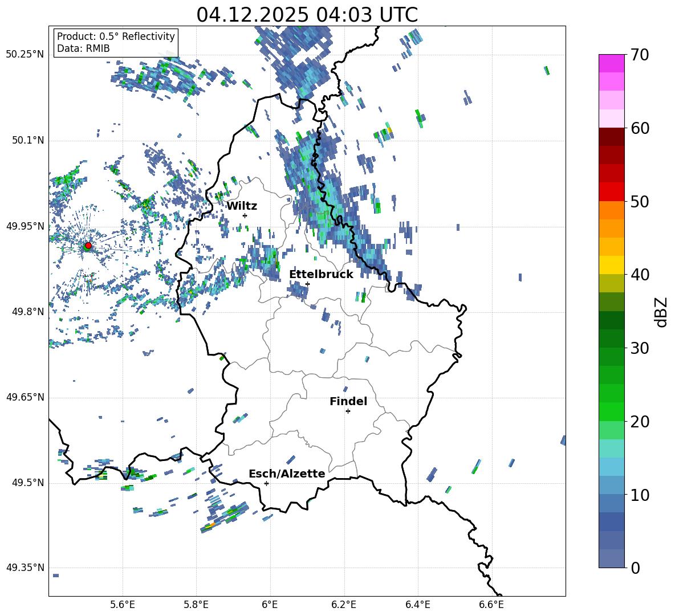Click the red radar site marker
This screenshot has width=675, height=616.
(88, 246)
